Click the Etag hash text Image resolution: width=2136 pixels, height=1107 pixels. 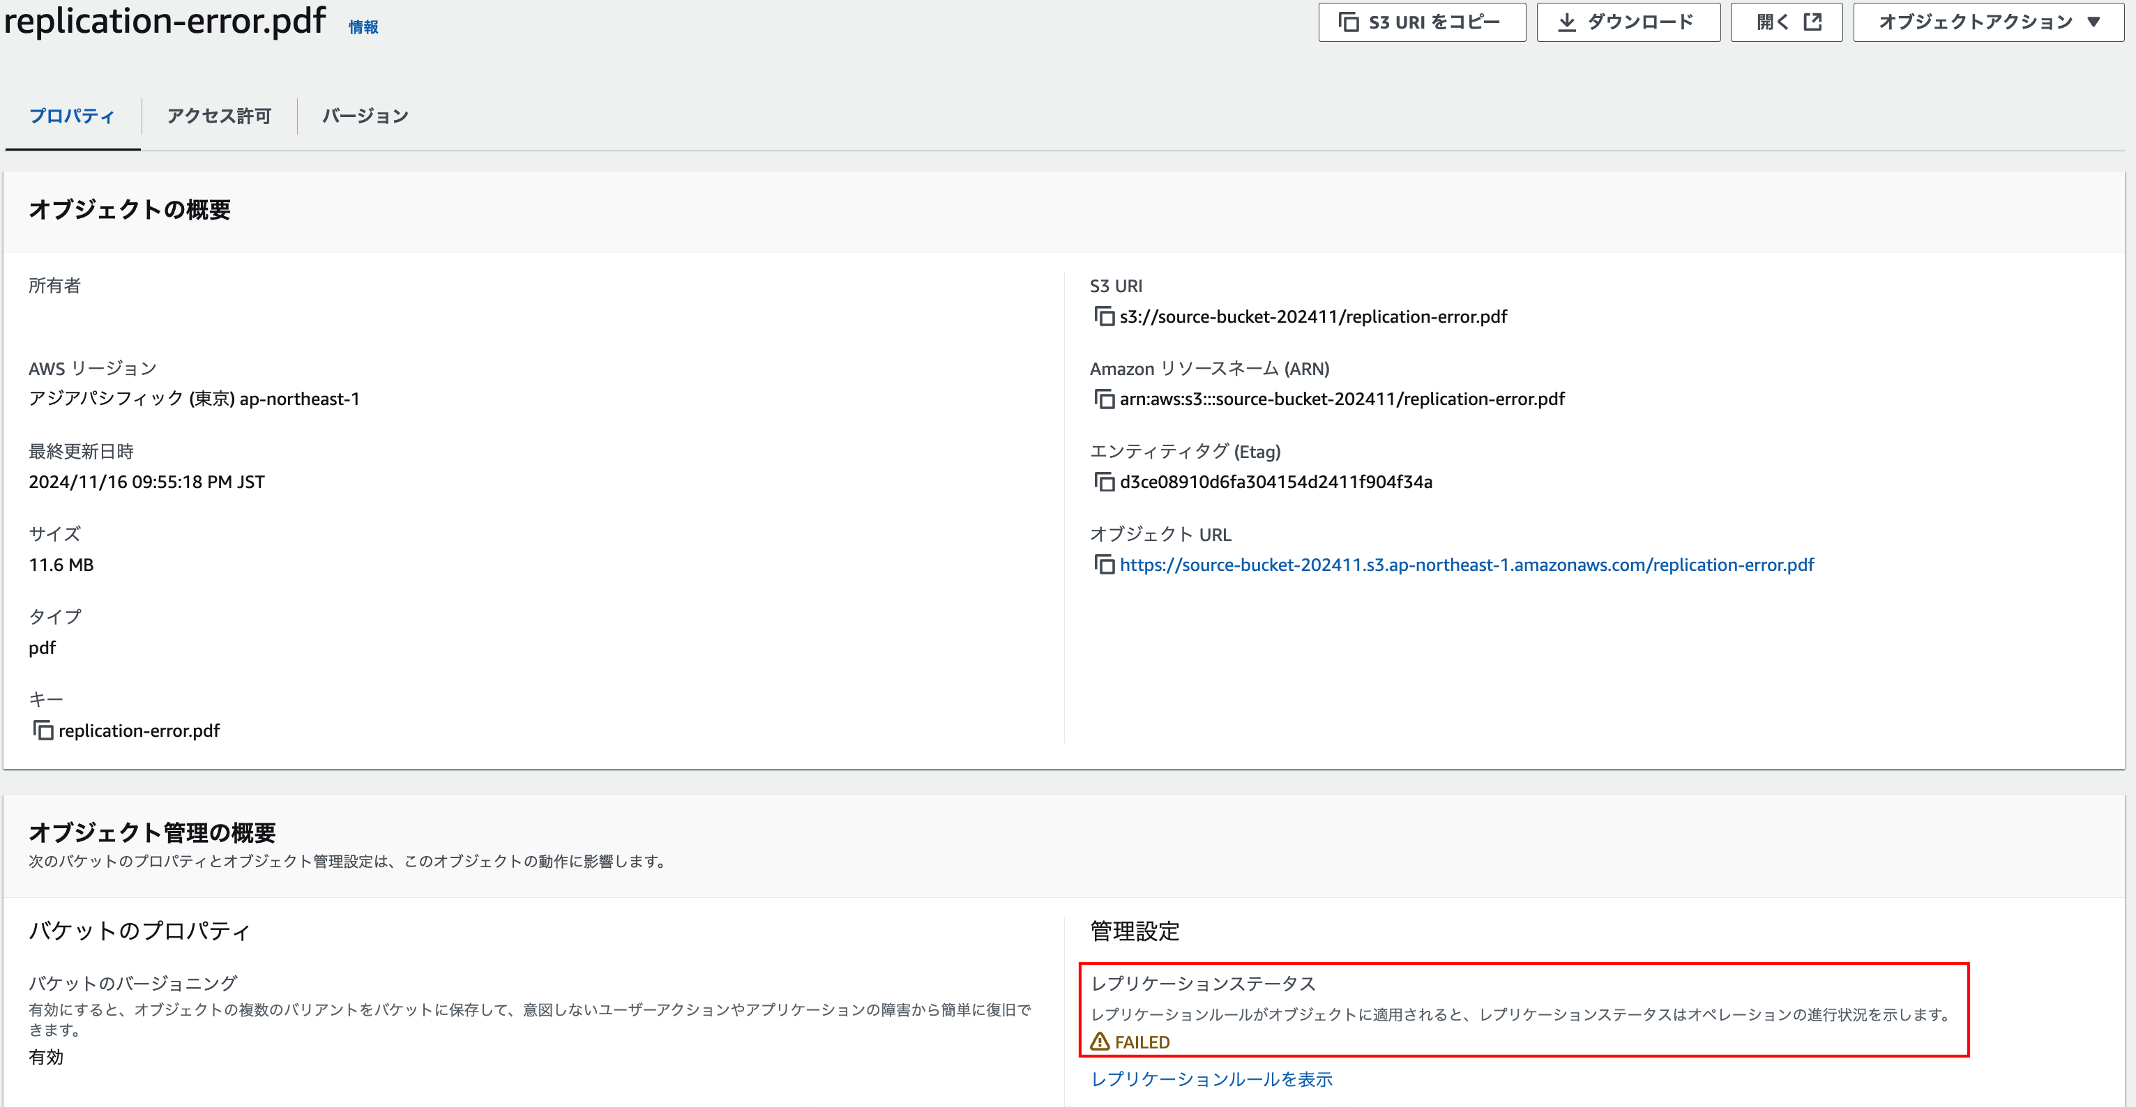[1275, 482]
